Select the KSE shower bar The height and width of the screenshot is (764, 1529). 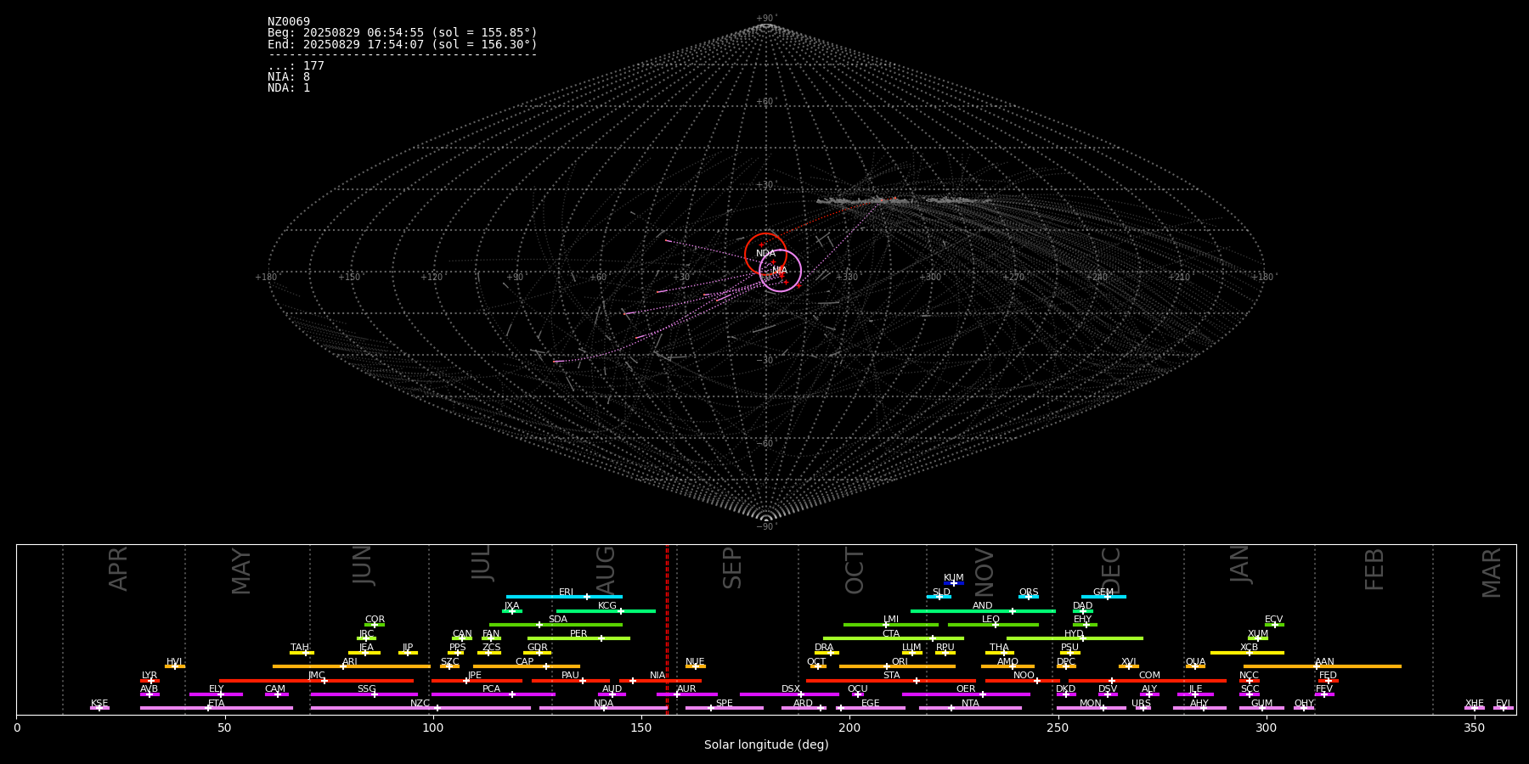click(99, 708)
